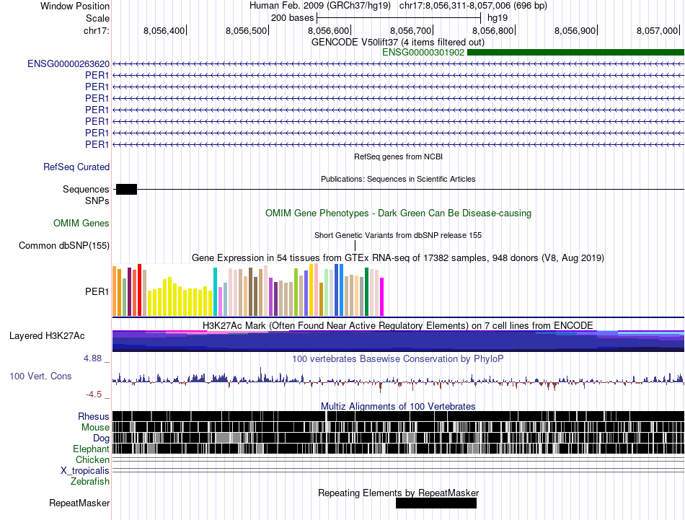Click the chr17:8,056,311-8,057,006 position text
The height and width of the screenshot is (520, 685).
(473, 6)
